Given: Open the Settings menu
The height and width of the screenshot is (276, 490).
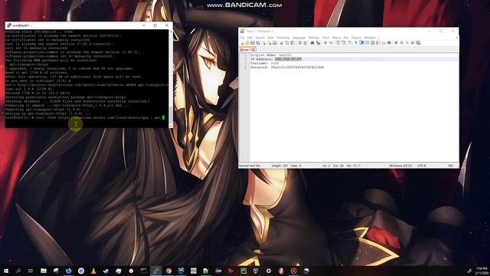Looking at the screenshot, I should 314,38.
